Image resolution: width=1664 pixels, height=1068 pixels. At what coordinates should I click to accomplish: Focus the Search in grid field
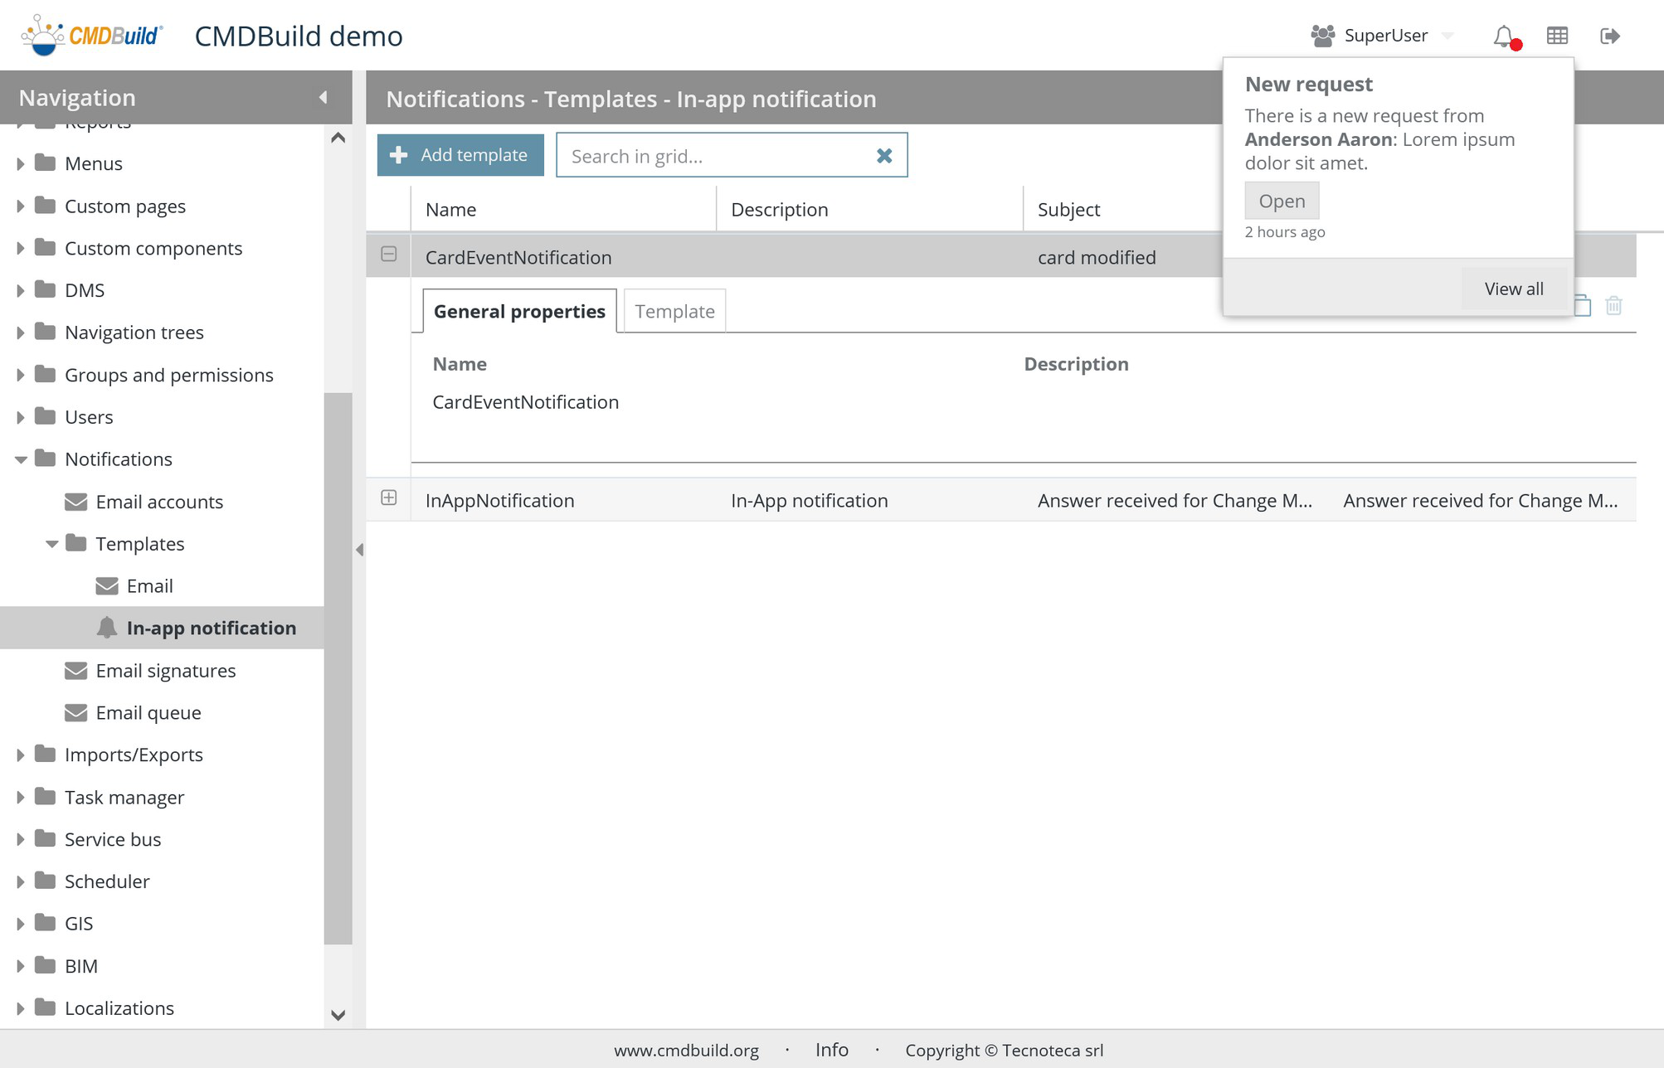coord(713,156)
